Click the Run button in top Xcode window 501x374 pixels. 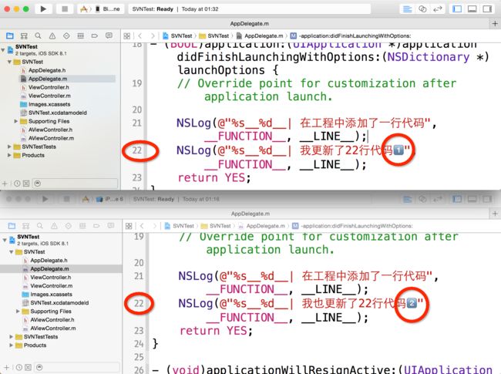[x=43, y=9]
